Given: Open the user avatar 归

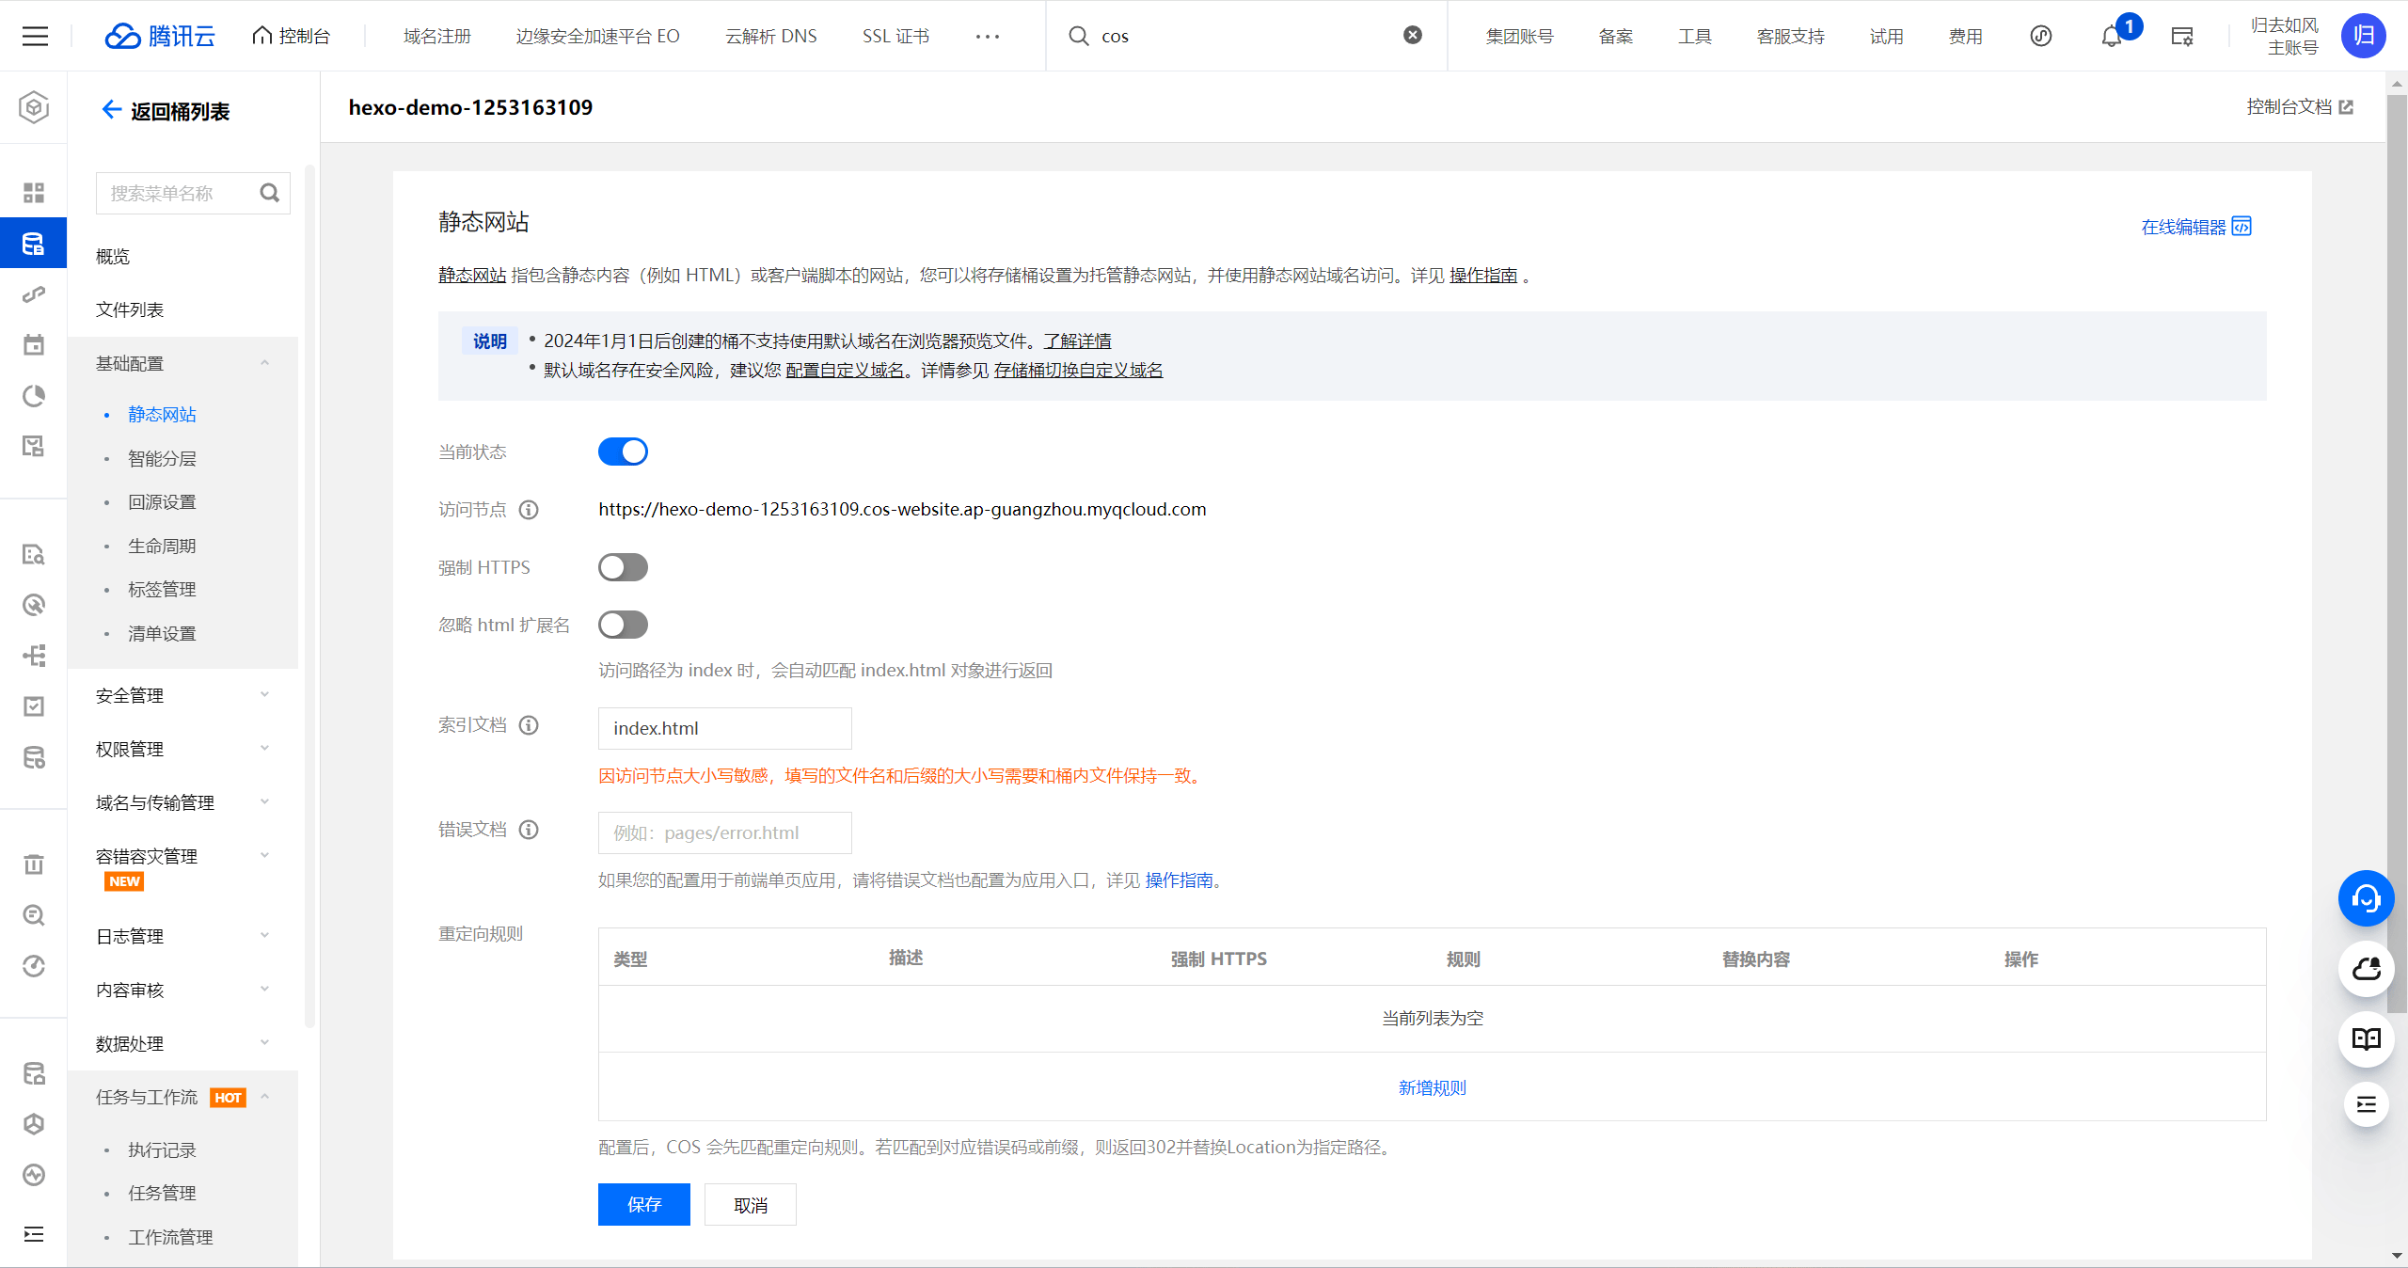Looking at the screenshot, I should (x=2363, y=36).
